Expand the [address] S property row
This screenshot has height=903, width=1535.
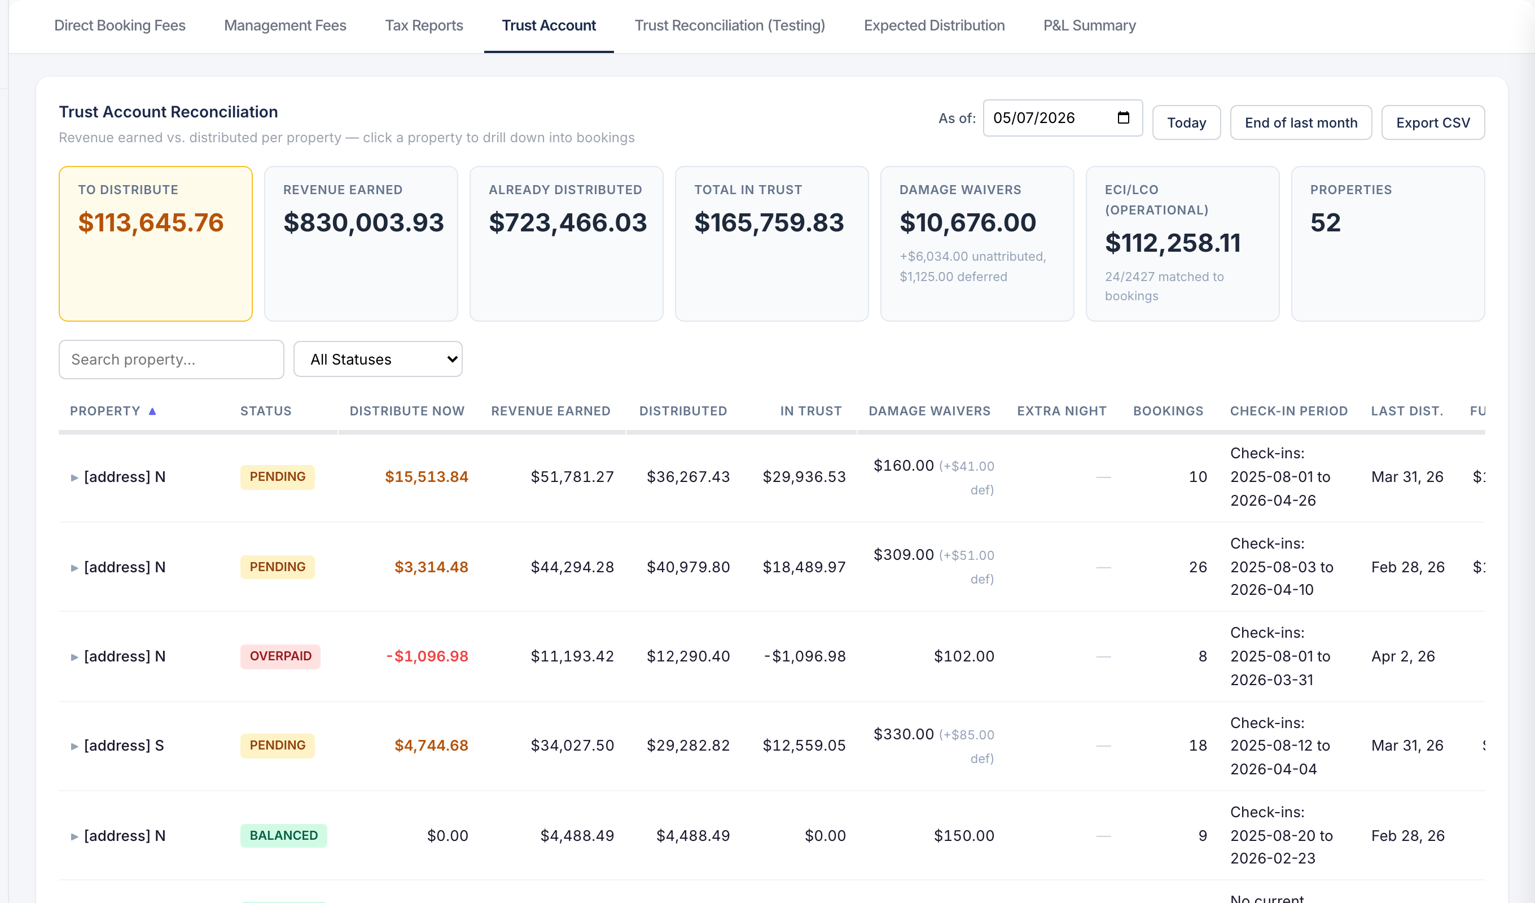pos(74,746)
